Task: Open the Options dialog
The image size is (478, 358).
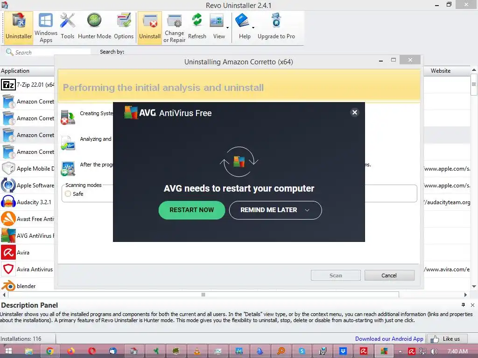Action: point(124,28)
